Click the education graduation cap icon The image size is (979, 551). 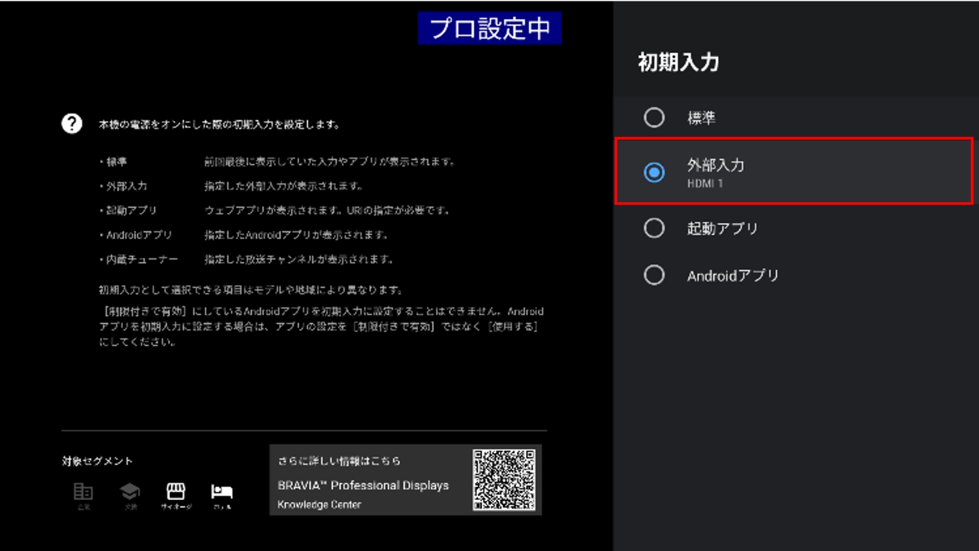(x=130, y=491)
